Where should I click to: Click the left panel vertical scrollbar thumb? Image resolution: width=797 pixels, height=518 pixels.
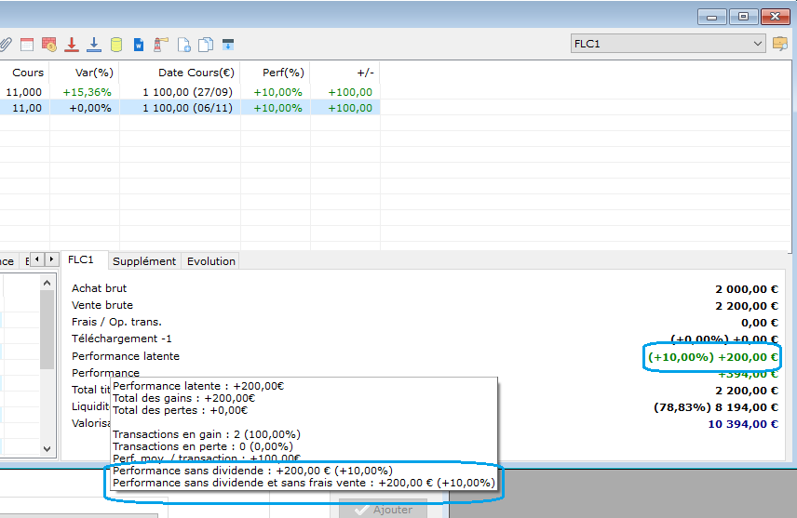(x=47, y=330)
